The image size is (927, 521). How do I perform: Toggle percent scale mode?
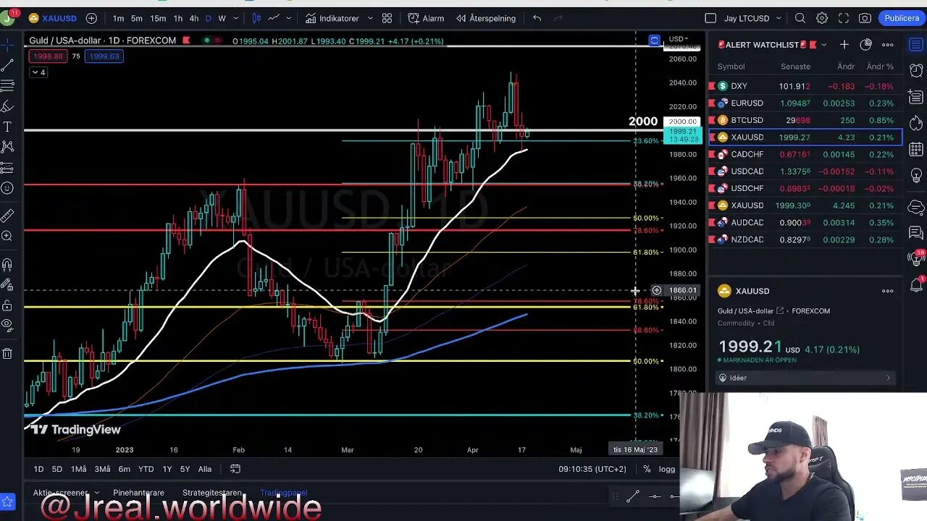pyautogui.click(x=647, y=469)
